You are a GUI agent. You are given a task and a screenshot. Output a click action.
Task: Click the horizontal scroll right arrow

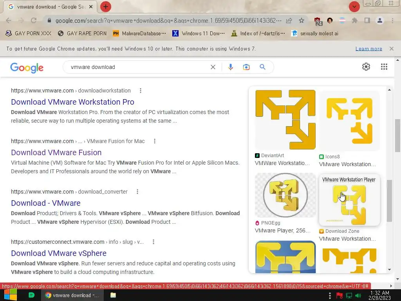[x=391, y=286]
